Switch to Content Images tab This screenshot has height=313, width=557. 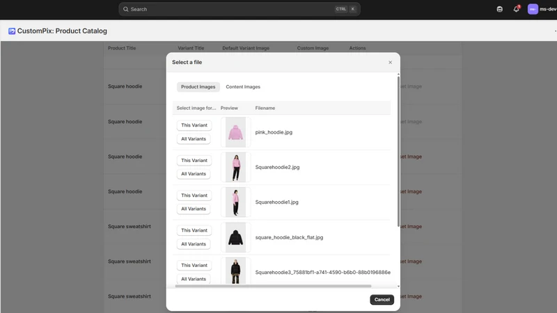point(243,87)
